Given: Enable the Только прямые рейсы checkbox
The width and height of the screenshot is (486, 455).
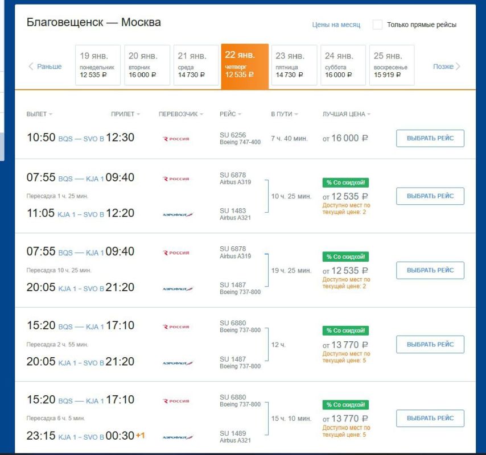Looking at the screenshot, I should (377, 24).
